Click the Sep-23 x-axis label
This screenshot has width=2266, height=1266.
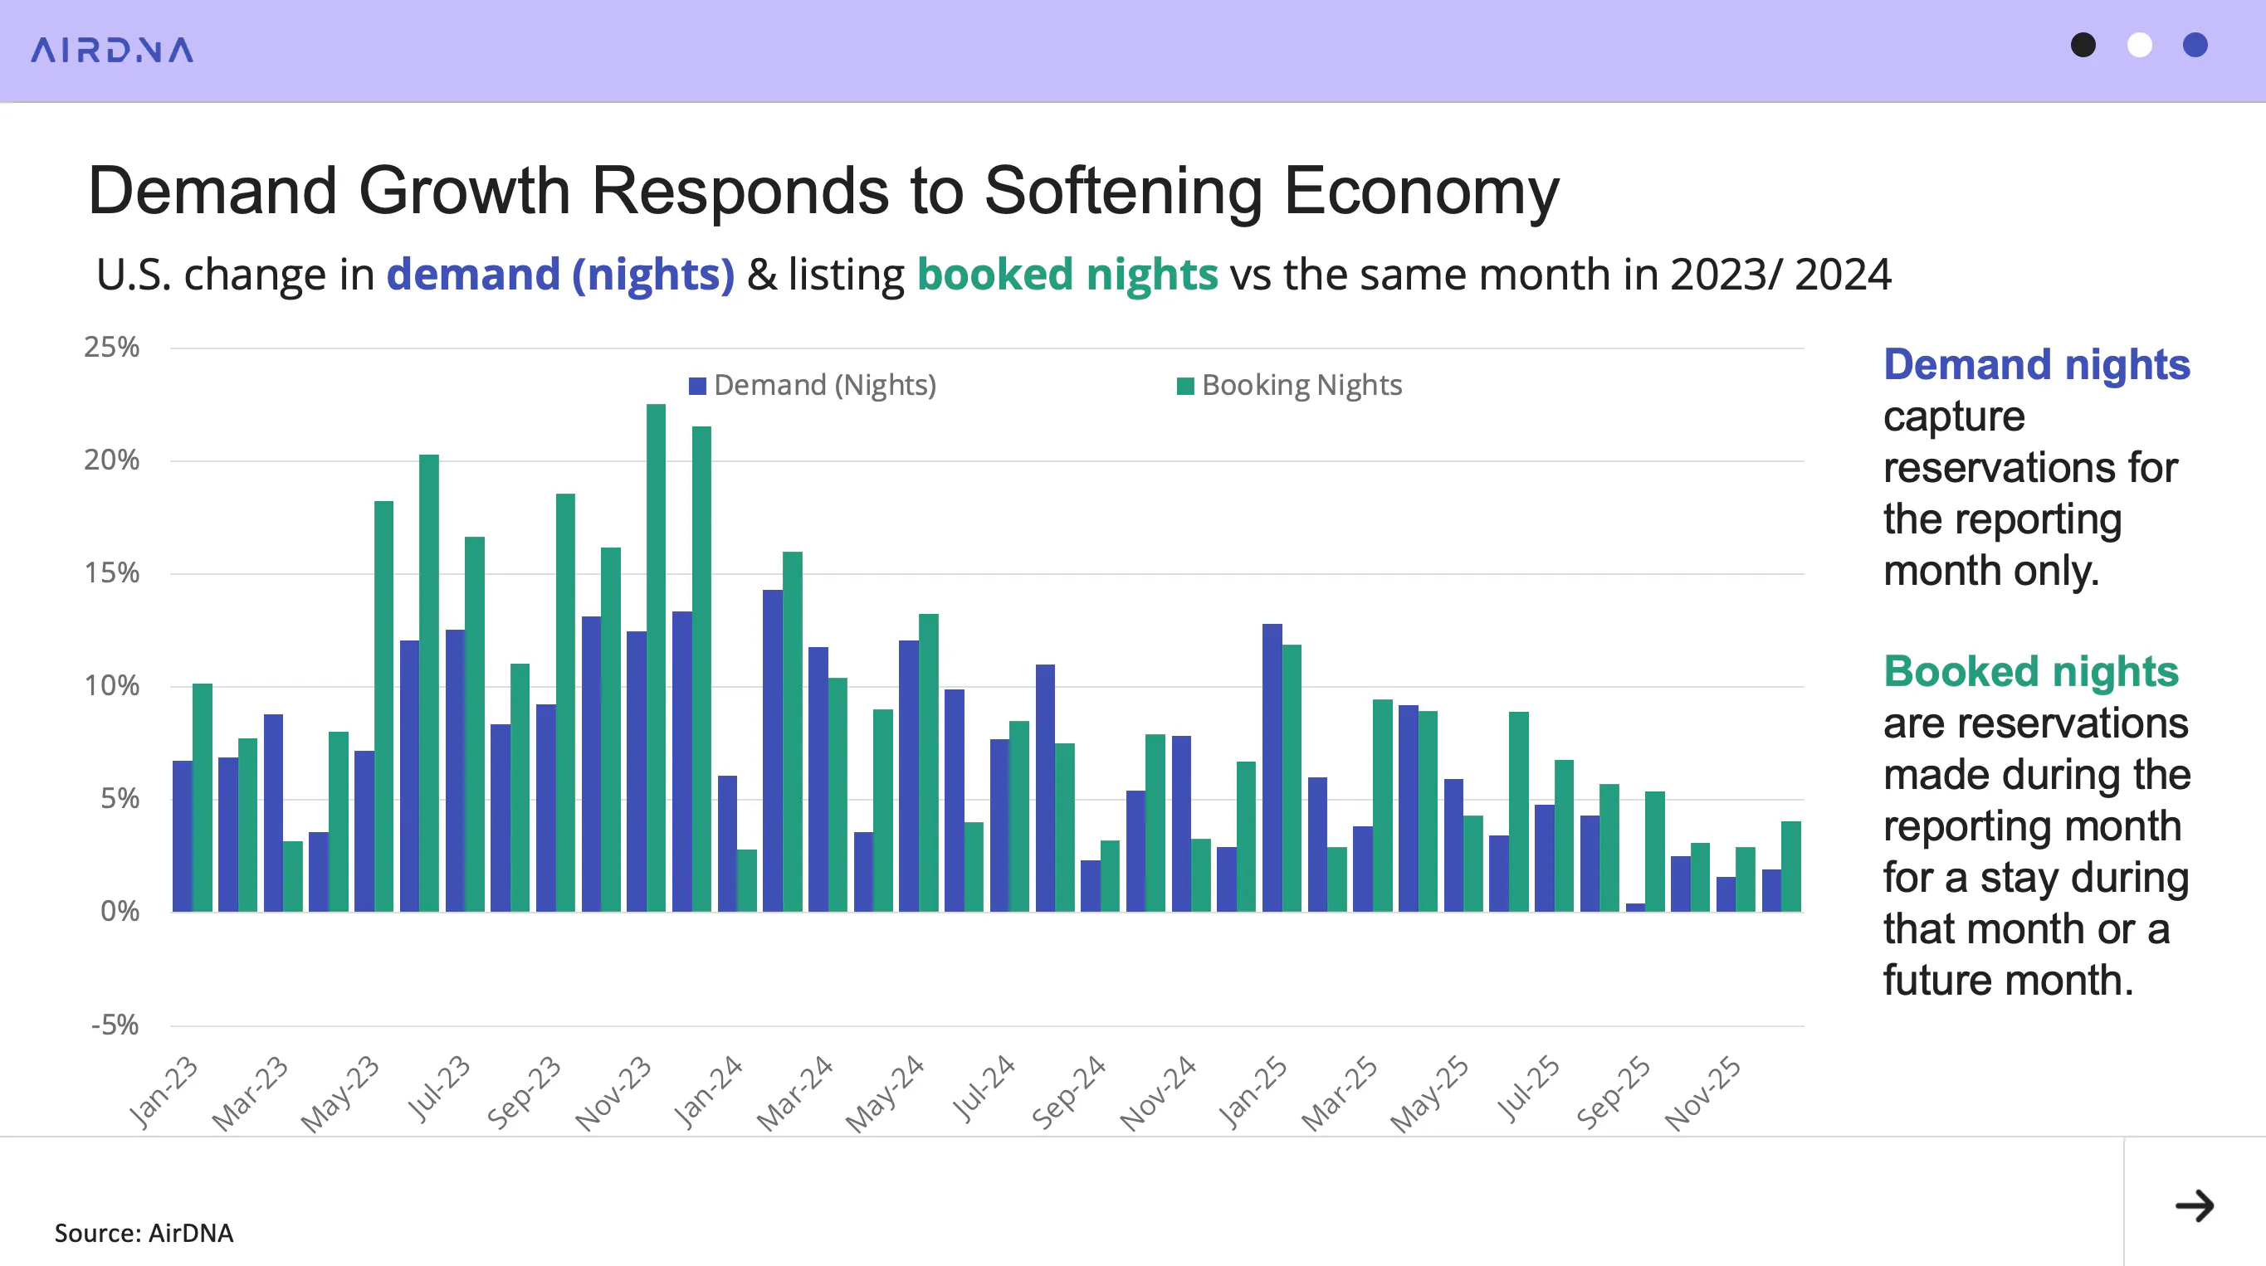524,1092
